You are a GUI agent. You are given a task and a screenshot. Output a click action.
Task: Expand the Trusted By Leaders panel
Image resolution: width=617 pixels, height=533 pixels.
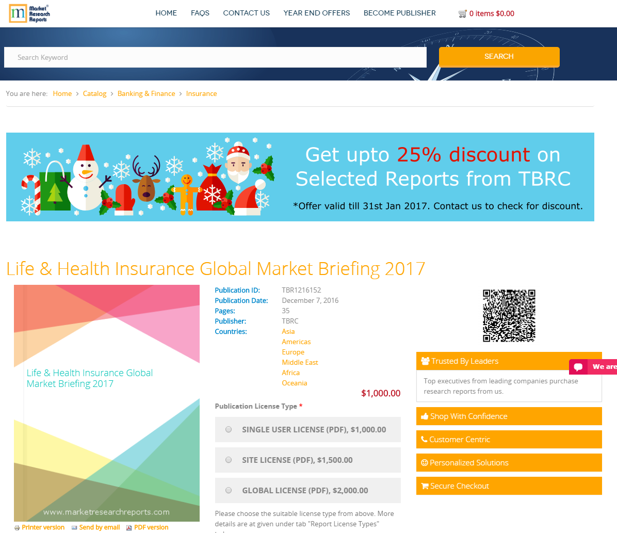click(509, 361)
